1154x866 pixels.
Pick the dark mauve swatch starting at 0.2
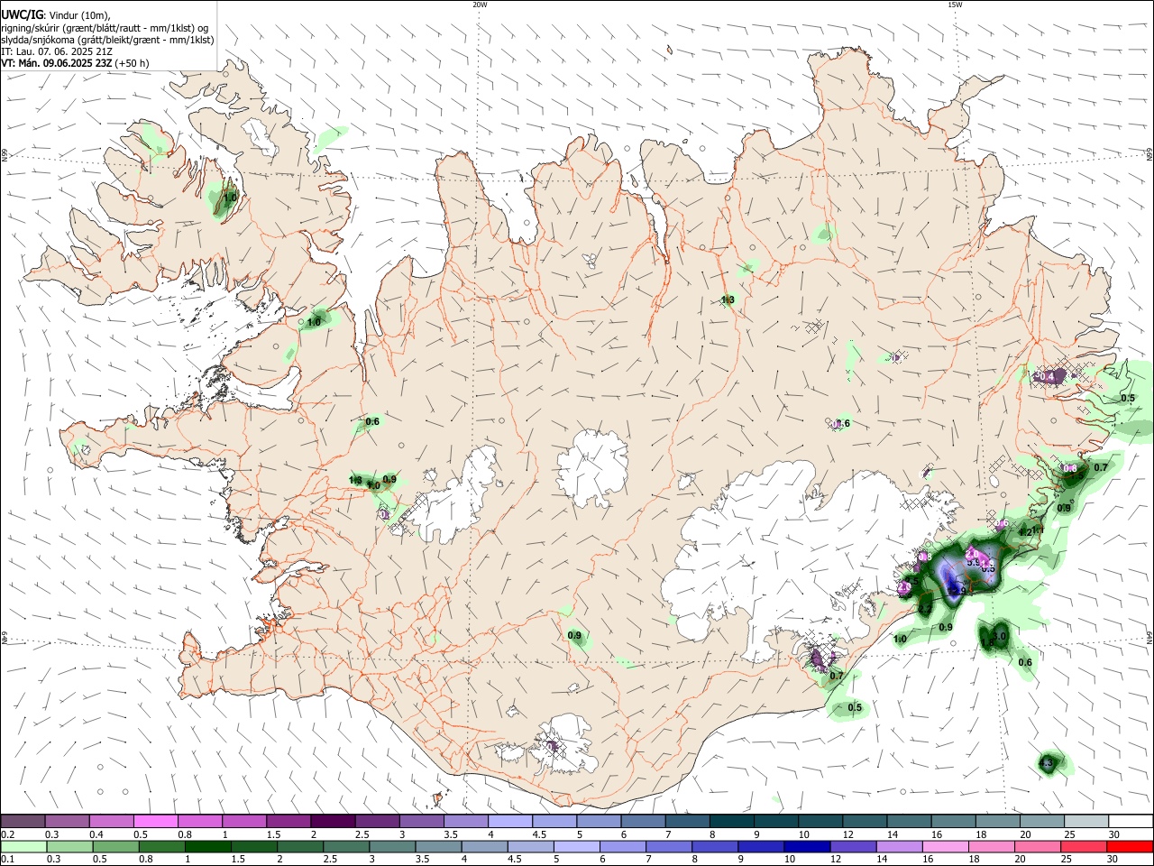coord(23,821)
